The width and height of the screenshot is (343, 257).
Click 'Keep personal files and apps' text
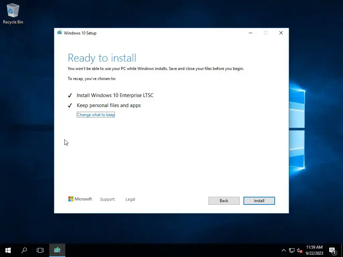[x=109, y=105]
